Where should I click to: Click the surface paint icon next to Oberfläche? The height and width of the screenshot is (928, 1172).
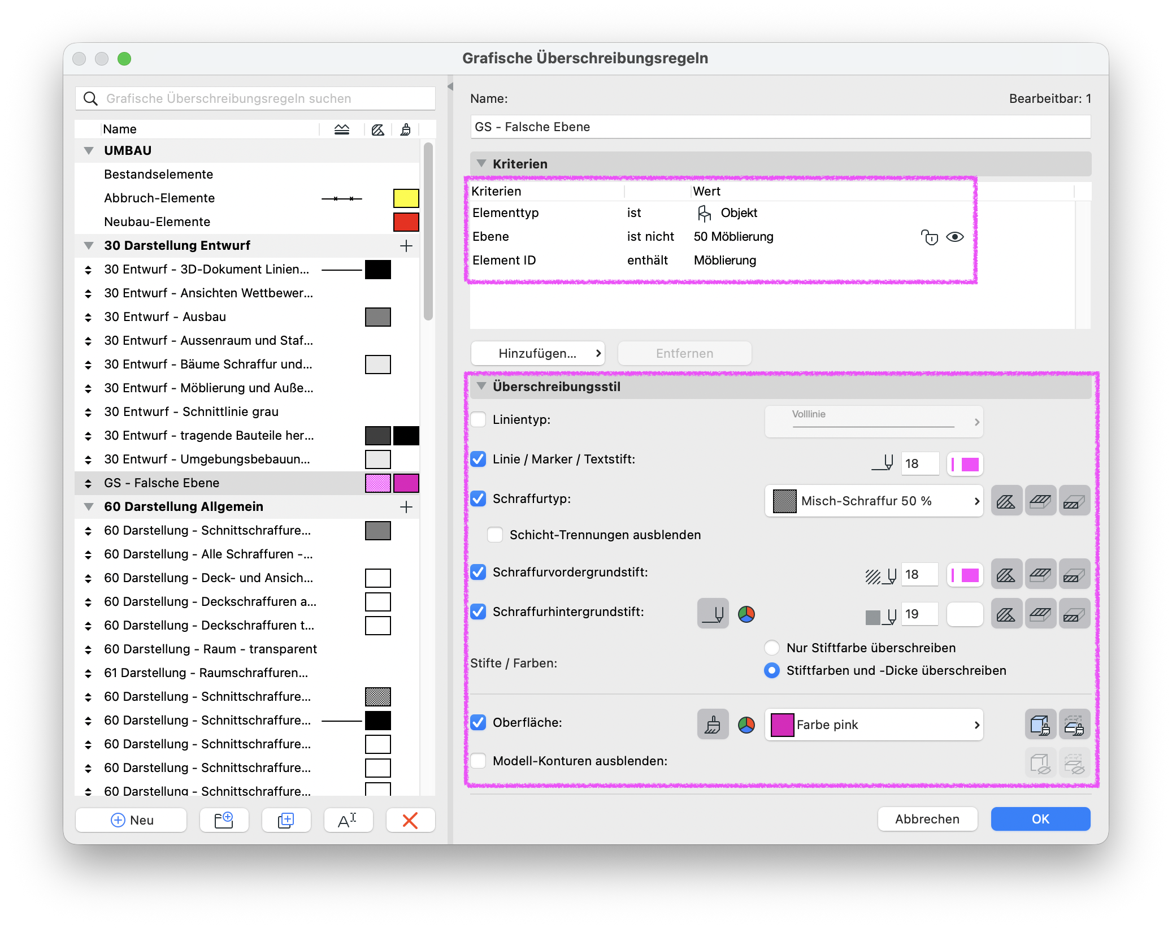713,725
